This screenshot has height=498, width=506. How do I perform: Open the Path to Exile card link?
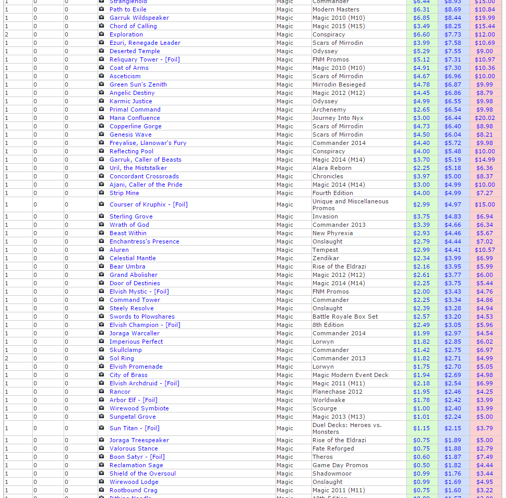[128, 9]
